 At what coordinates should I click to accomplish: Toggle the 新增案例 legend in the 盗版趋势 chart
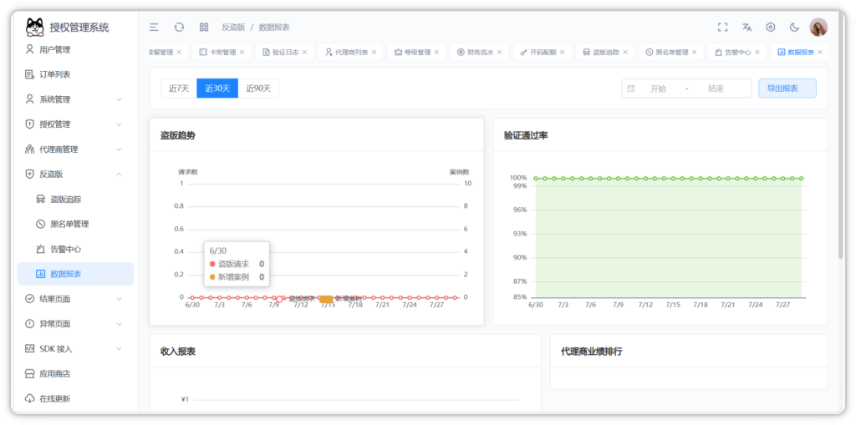coord(341,299)
